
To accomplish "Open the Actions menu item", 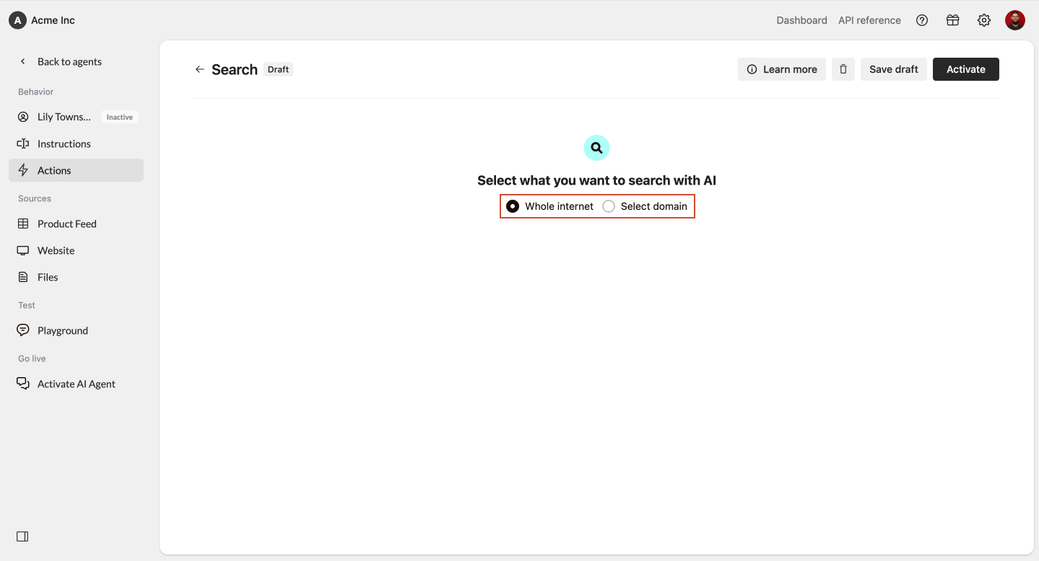I will [76, 170].
